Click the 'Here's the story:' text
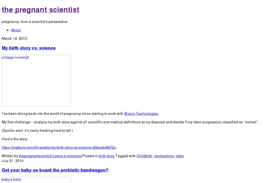The width and height of the screenshot is (275, 183). [15, 139]
